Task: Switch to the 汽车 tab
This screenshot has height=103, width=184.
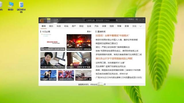Action: (x=97, y=26)
